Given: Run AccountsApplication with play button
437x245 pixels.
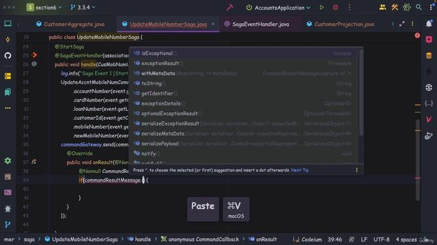Looking at the screenshot, I should tap(322, 7).
